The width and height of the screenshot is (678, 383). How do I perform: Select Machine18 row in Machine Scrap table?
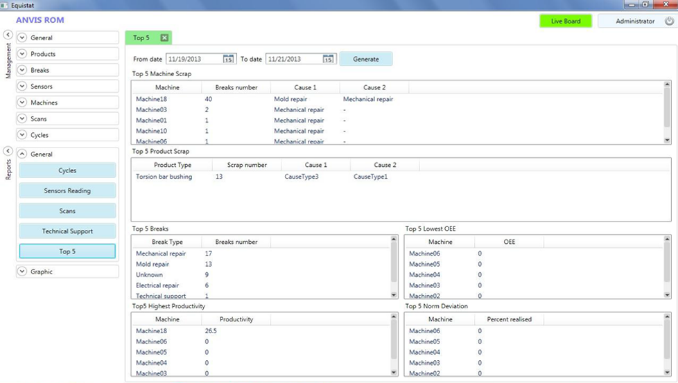pyautogui.click(x=398, y=99)
